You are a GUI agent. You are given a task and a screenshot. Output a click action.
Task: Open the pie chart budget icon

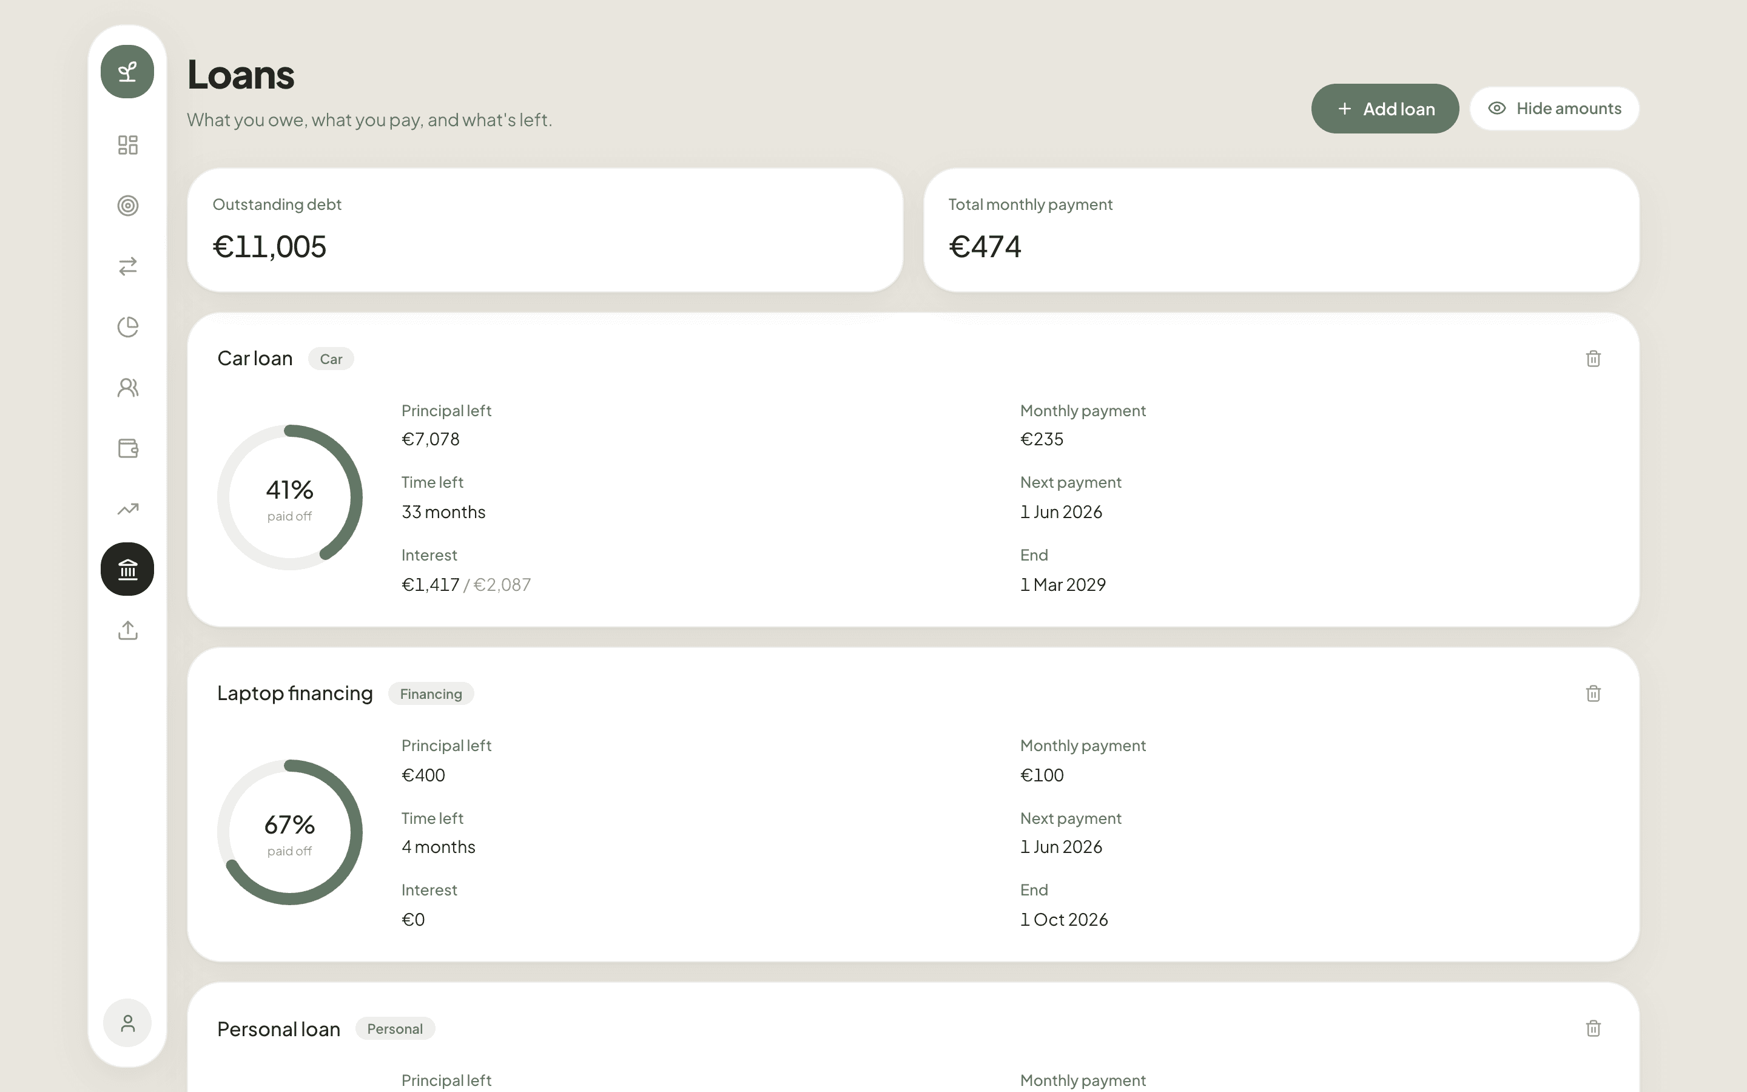(x=128, y=327)
